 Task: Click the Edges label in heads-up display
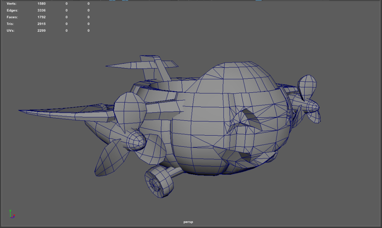[12, 10]
